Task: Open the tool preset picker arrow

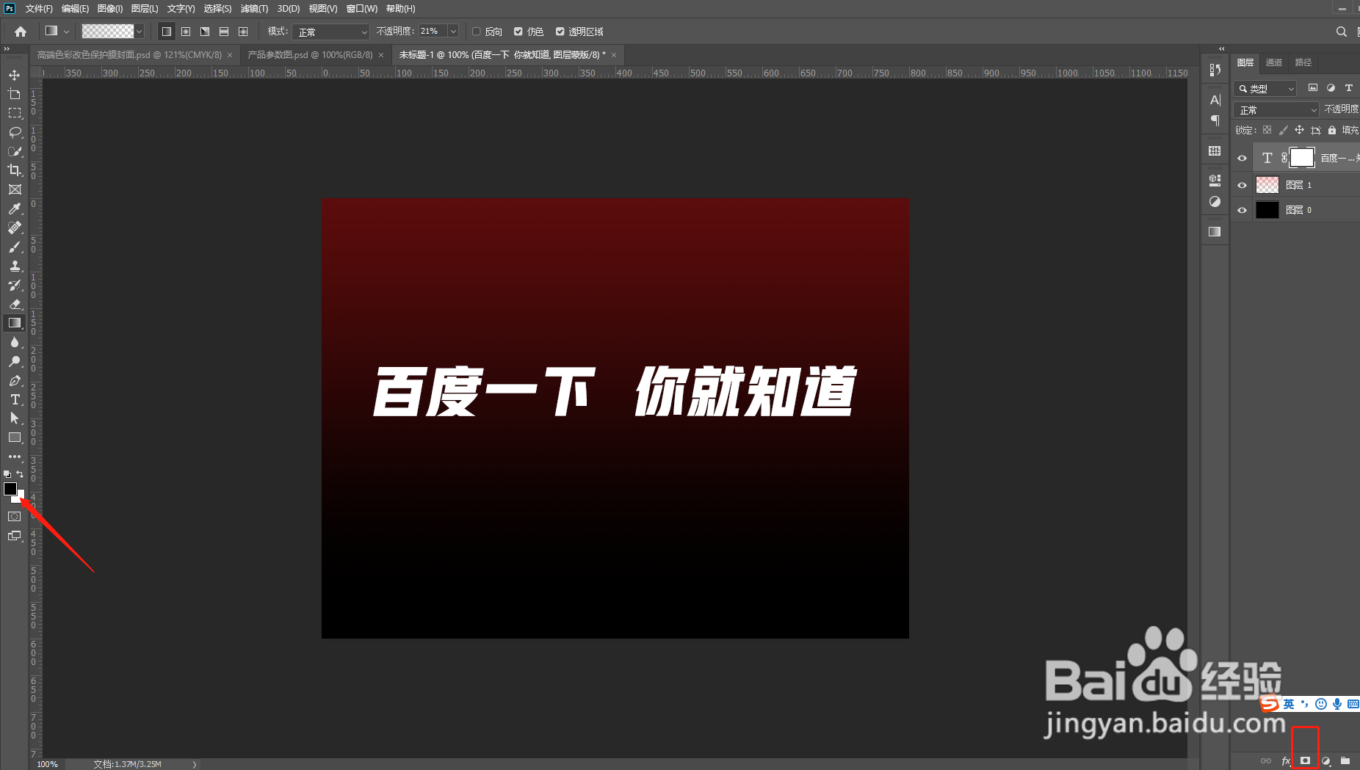Action: pyautogui.click(x=66, y=32)
